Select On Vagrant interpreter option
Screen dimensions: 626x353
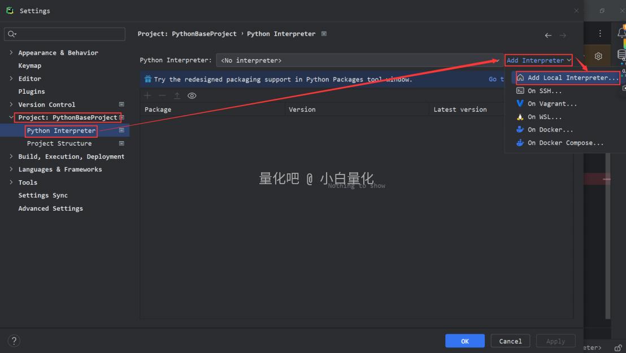tap(552, 104)
